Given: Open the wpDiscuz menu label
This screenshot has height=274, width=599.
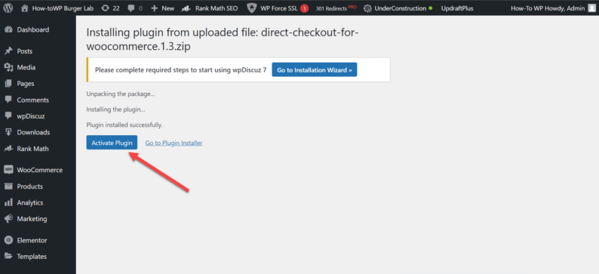Looking at the screenshot, I should 31,116.
